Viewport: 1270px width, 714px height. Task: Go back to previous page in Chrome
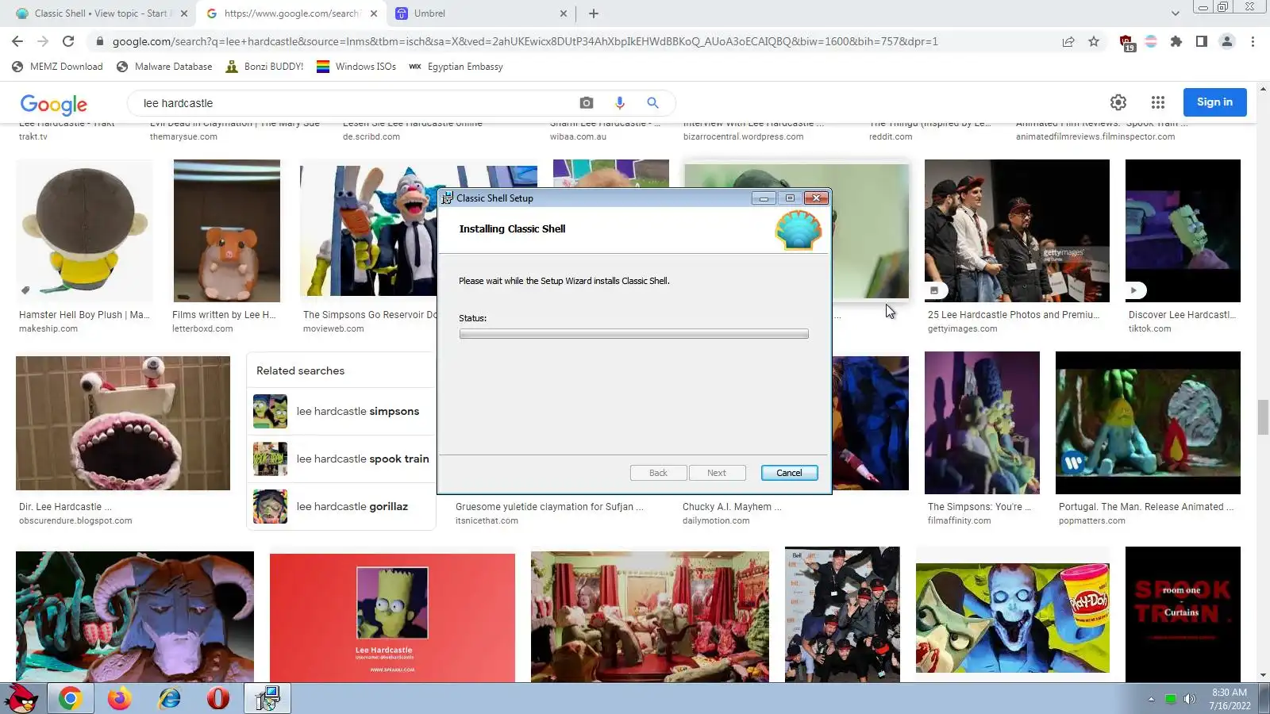pos(17,41)
